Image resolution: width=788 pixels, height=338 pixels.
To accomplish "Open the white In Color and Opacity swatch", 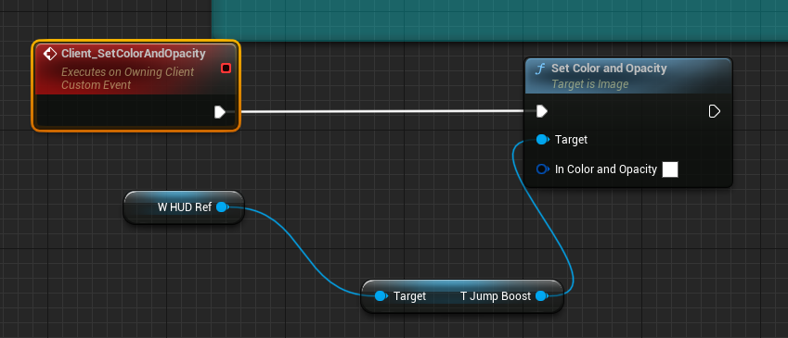I will coord(670,169).
